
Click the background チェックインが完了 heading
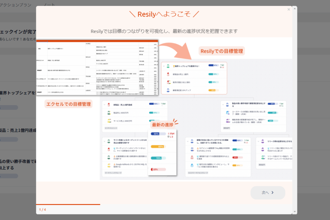18,32
